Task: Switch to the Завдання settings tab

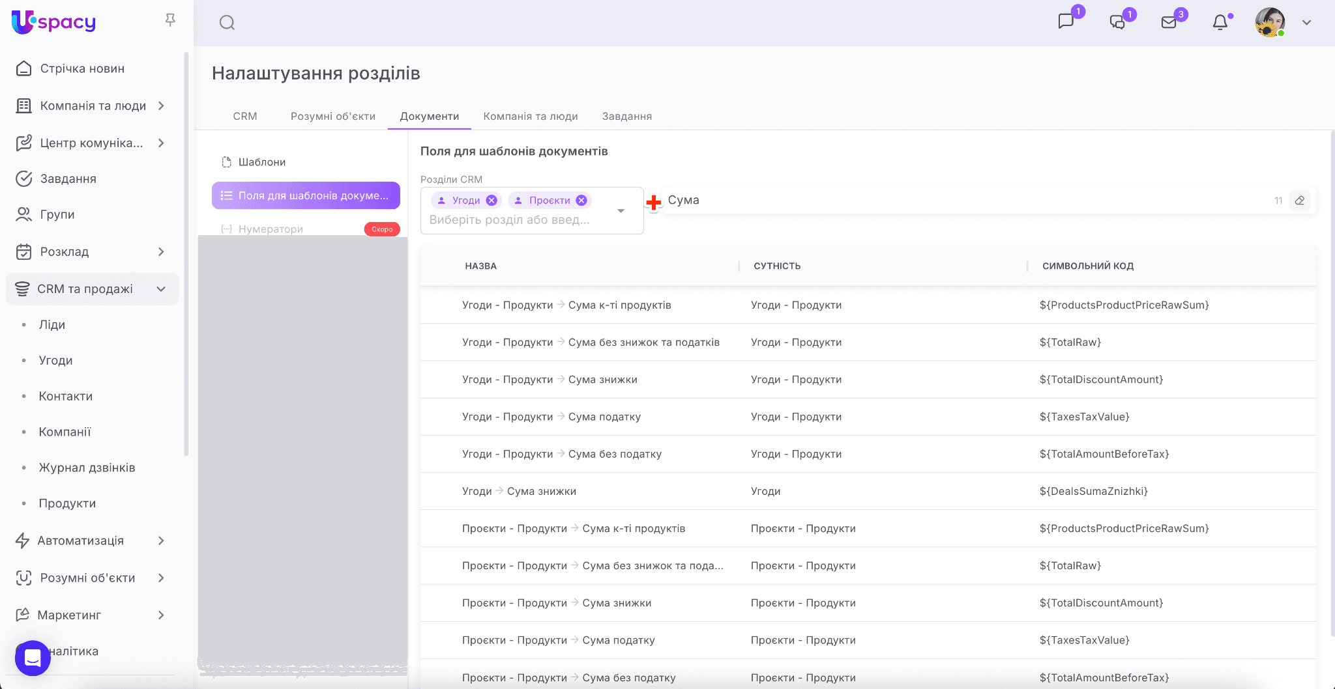Action: 626,117
